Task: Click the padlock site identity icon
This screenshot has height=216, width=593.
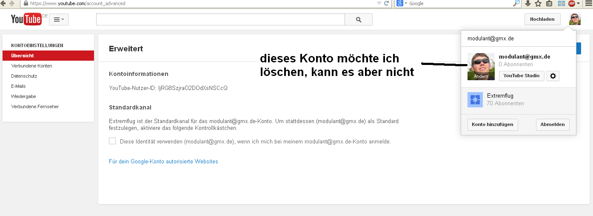Action: pyautogui.click(x=26, y=3)
